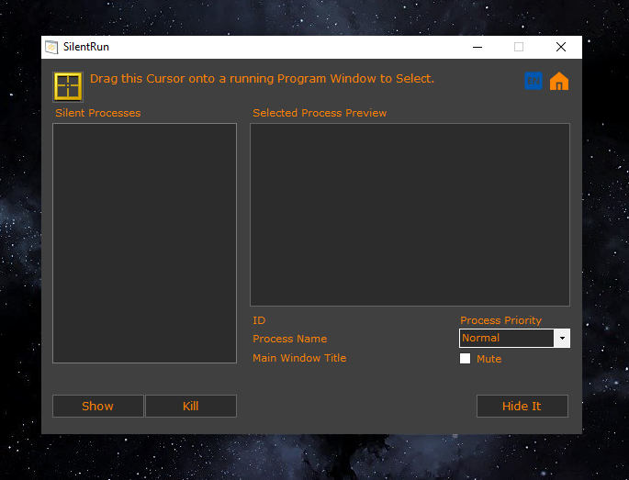Click the Process Name label

[x=289, y=339]
